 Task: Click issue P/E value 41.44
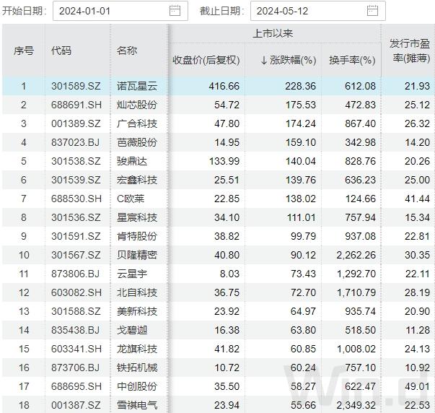417,199
